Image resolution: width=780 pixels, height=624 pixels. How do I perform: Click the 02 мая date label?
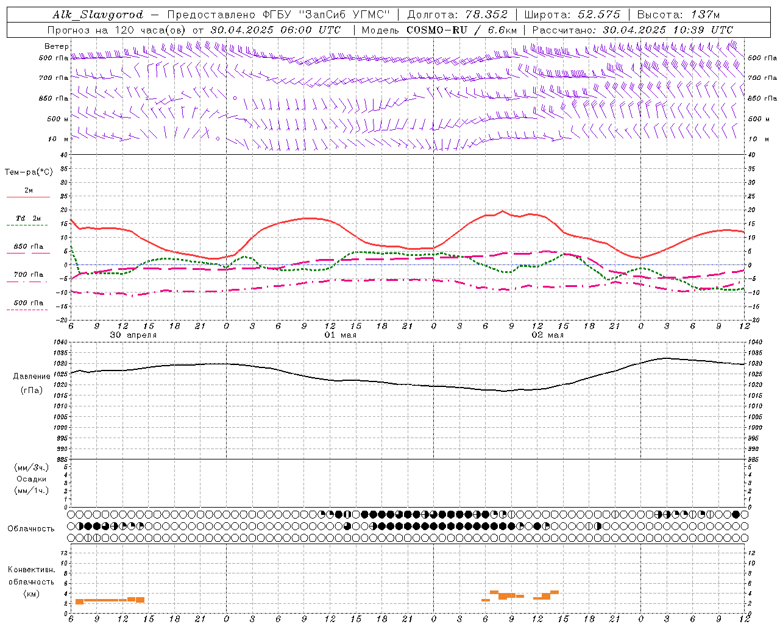point(548,335)
